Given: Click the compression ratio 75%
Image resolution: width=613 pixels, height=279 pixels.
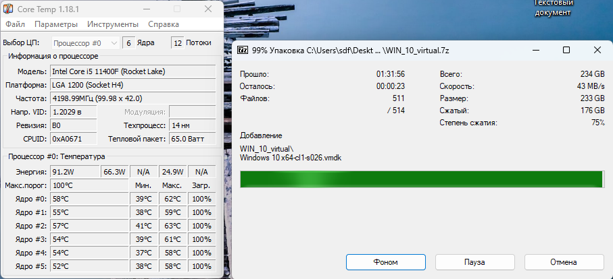Looking at the screenshot, I should pos(598,123).
